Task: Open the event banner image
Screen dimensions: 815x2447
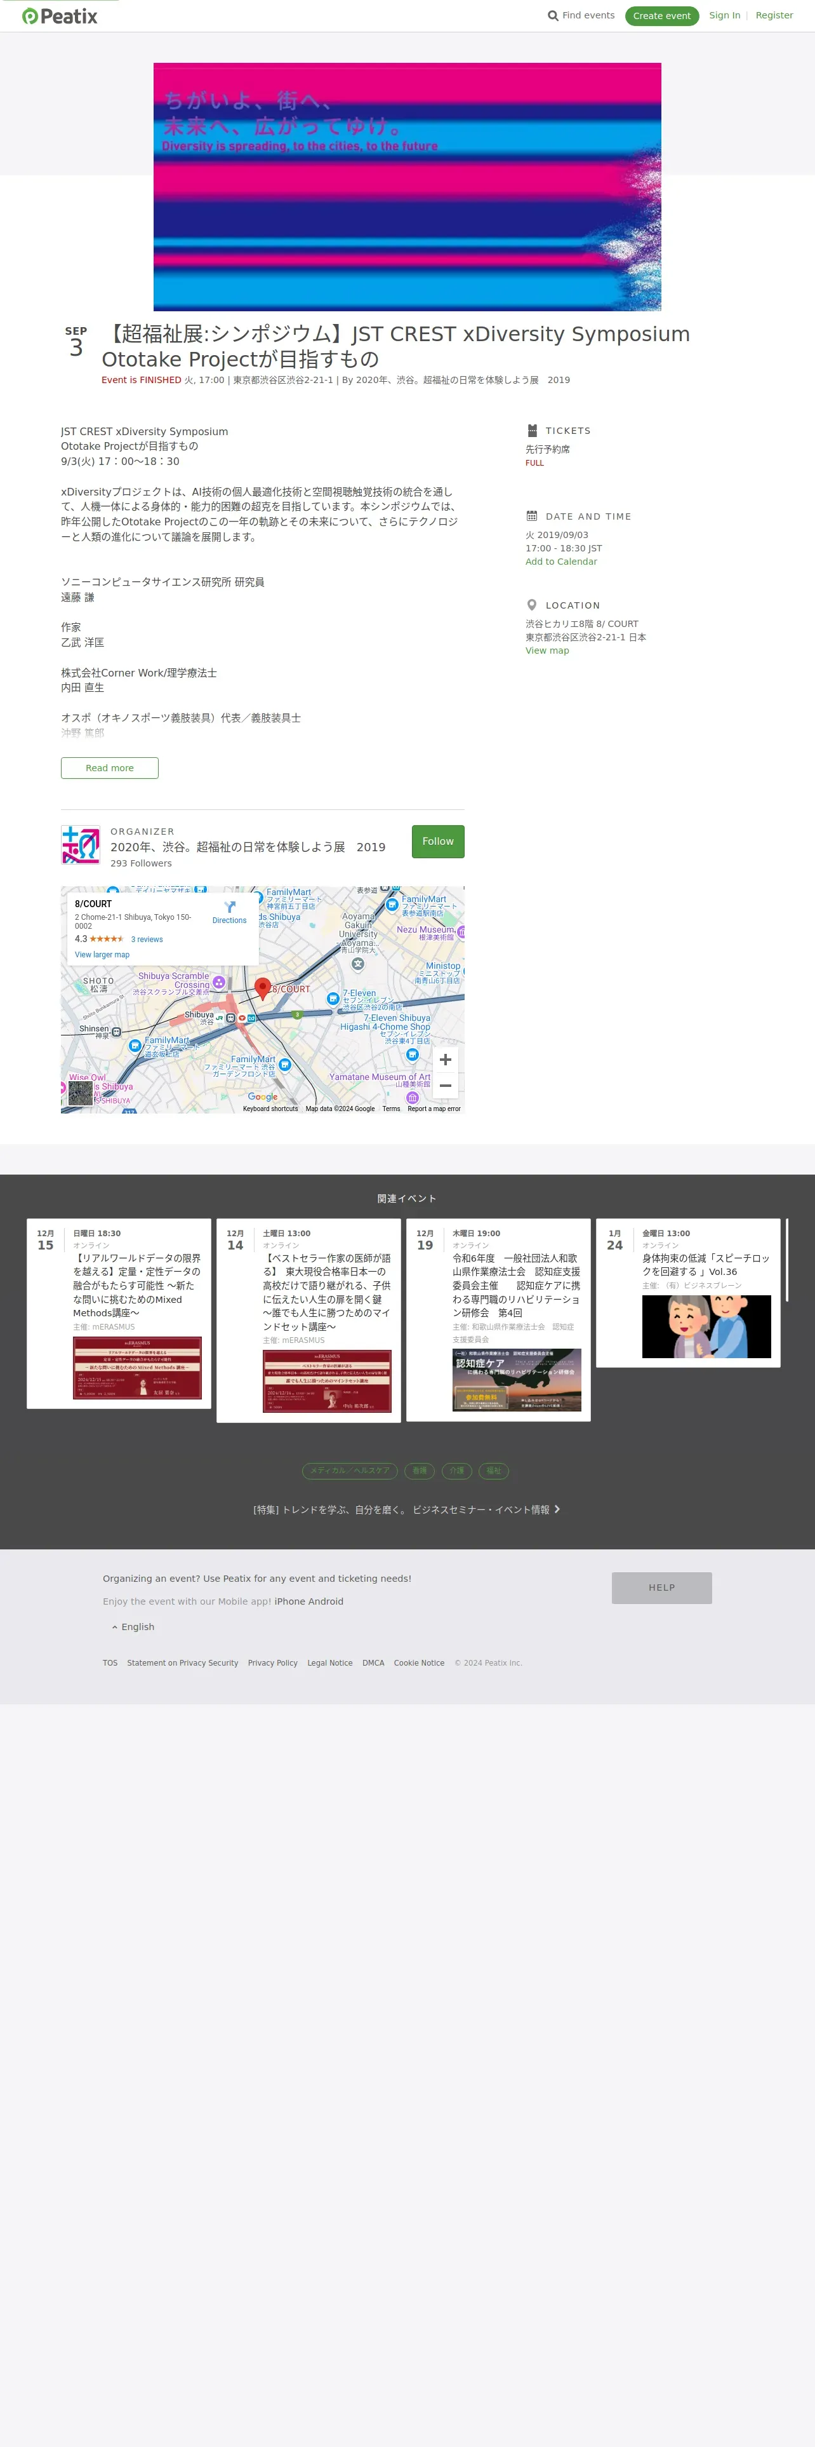Action: tap(407, 187)
